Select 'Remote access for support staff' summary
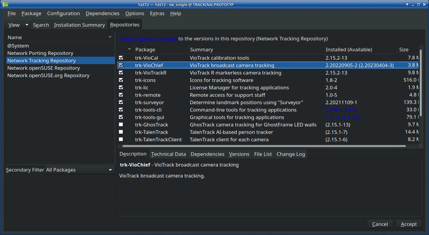 point(227,95)
